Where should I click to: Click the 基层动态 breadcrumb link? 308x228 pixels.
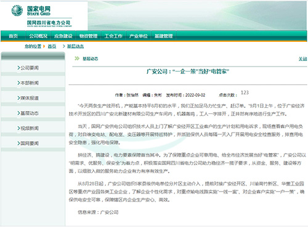(x=75, y=46)
